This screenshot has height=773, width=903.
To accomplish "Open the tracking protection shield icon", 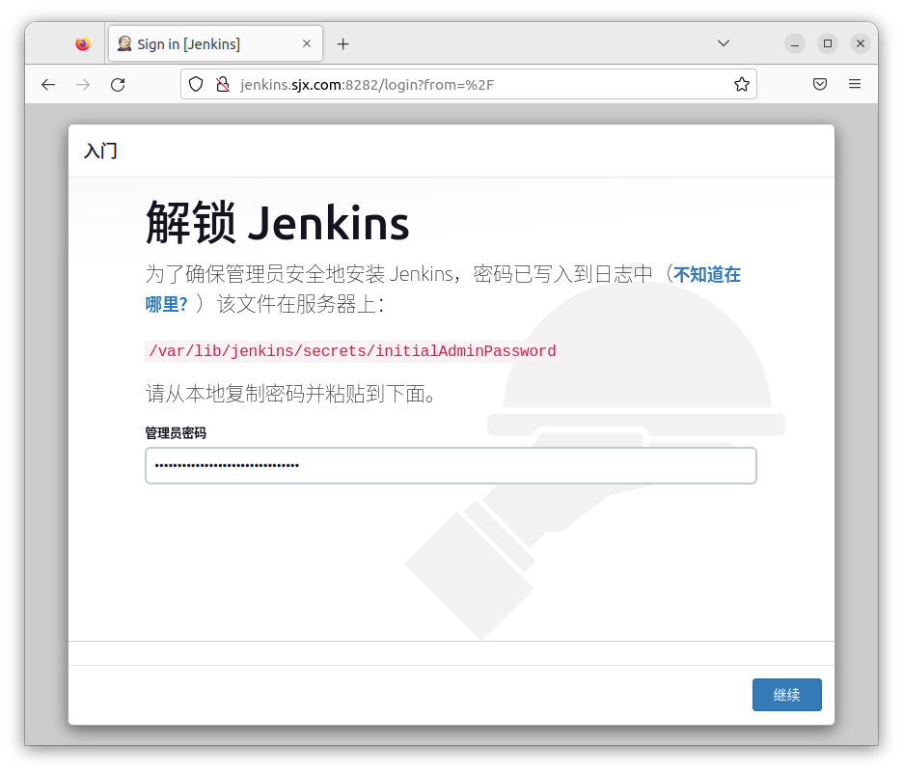I will tap(196, 84).
